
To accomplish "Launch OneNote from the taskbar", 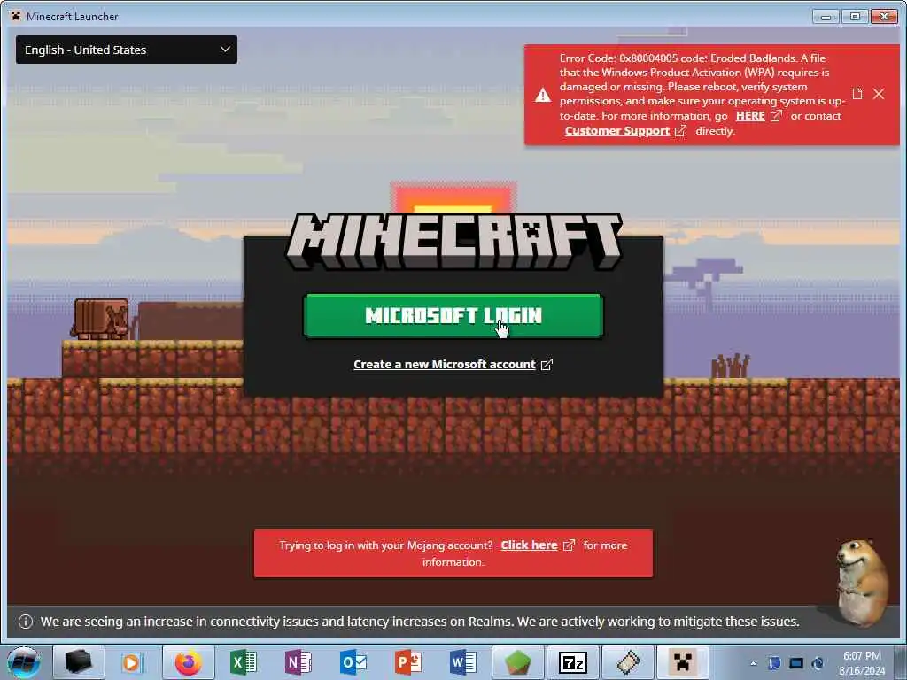I will [298, 662].
